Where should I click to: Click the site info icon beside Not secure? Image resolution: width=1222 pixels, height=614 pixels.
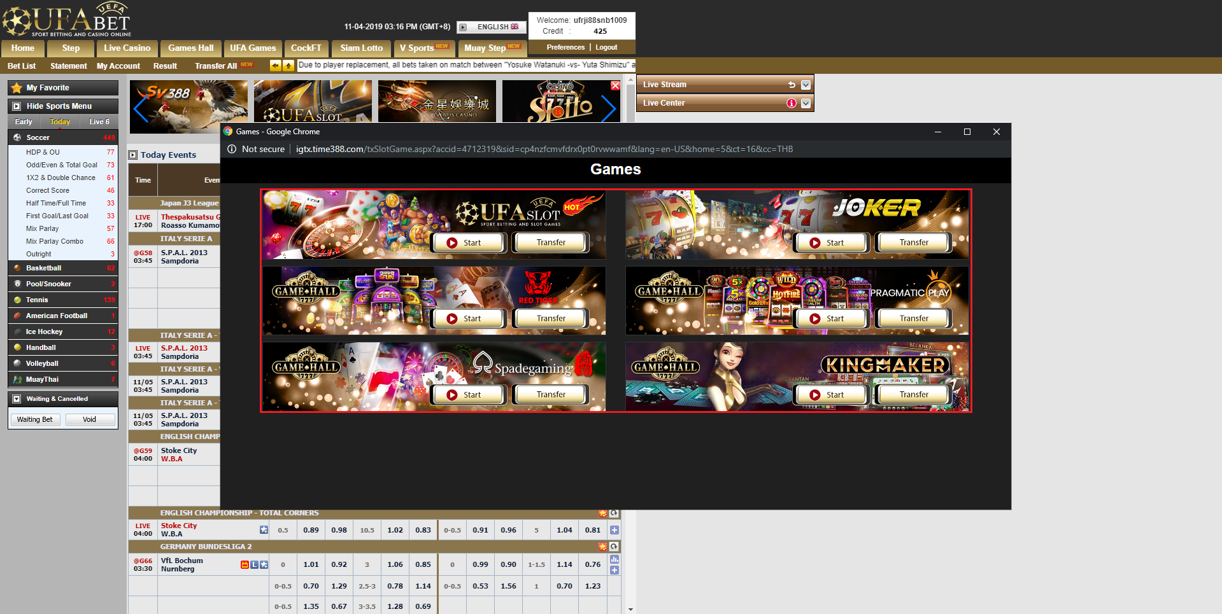point(232,149)
